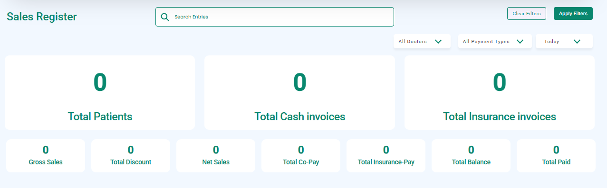Click the Total Discount tile

[x=131, y=156]
